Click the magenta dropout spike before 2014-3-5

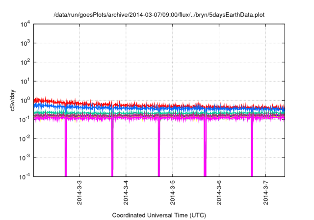pos(159,148)
